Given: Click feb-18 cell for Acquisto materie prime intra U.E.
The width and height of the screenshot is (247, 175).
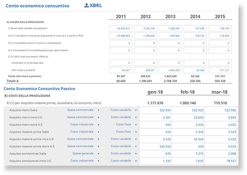Looking at the screenshot, I should click(x=188, y=139).
